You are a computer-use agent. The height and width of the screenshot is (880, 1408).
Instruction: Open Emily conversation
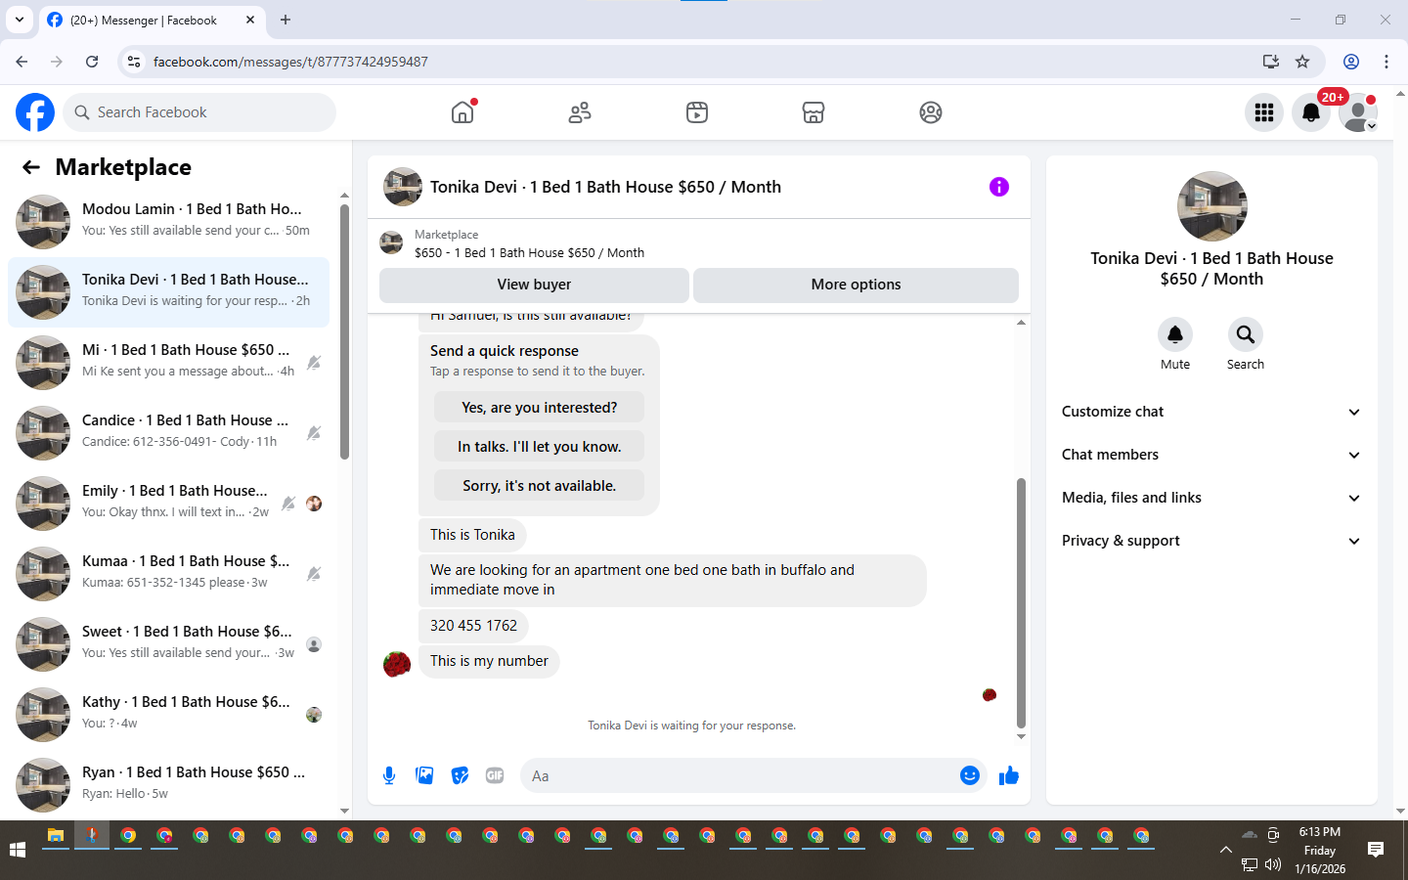coord(168,504)
